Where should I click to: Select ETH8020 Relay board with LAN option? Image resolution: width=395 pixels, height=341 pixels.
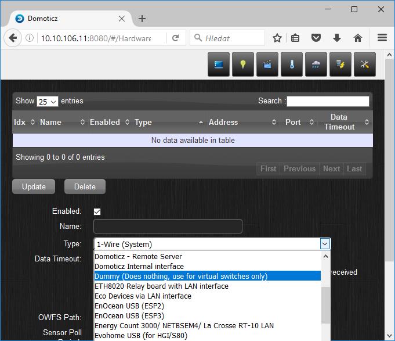tap(207, 286)
